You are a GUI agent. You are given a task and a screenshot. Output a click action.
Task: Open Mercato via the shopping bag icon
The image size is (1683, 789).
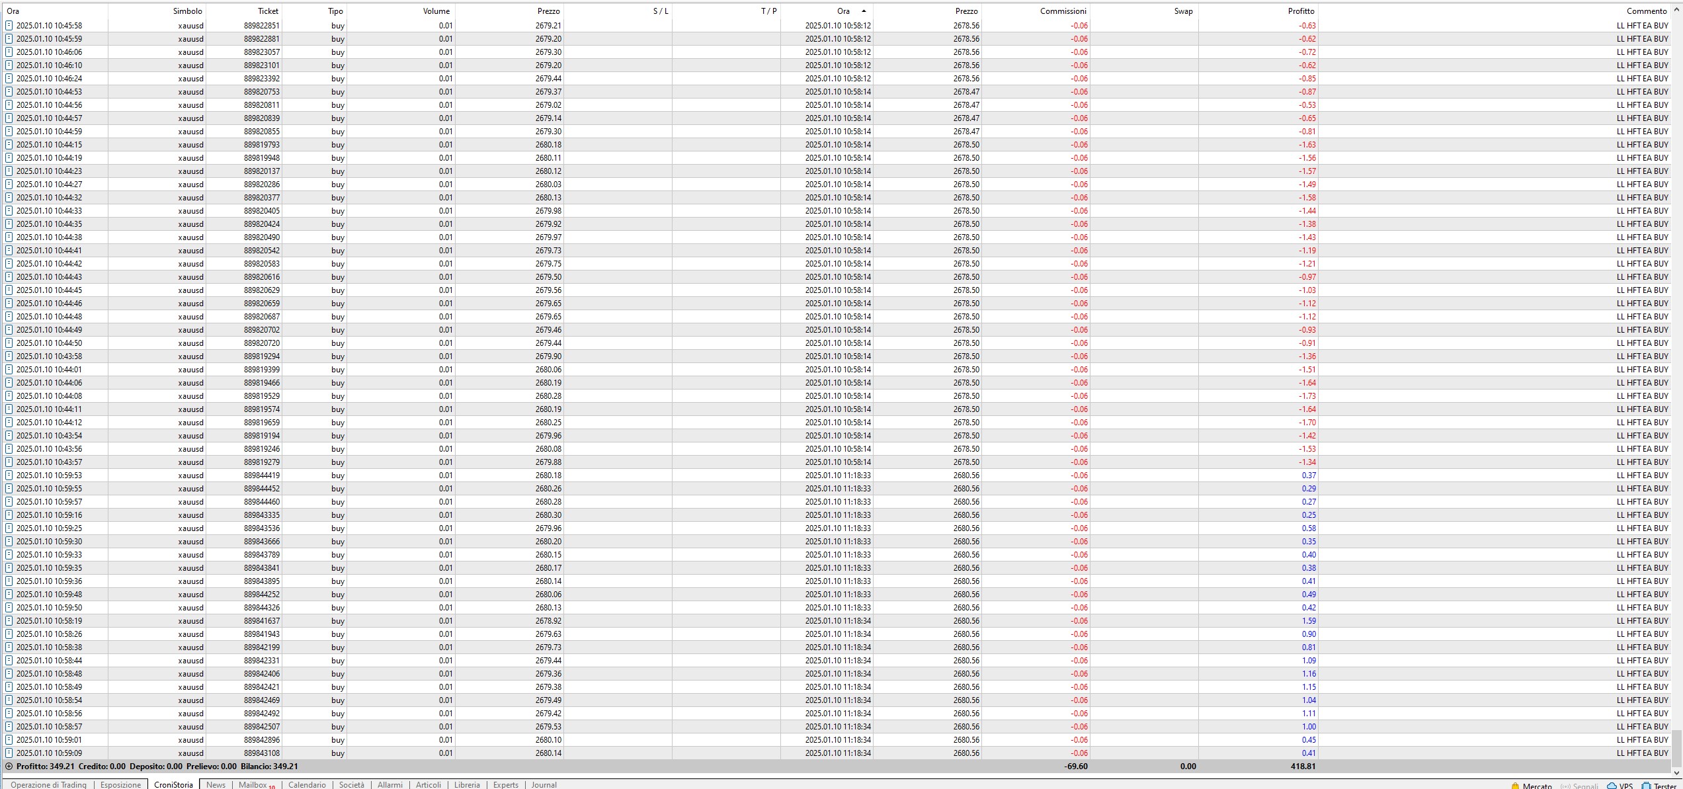(x=1515, y=786)
